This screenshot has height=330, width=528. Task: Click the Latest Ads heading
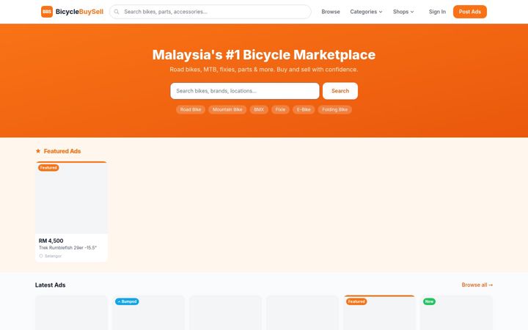tap(50, 285)
